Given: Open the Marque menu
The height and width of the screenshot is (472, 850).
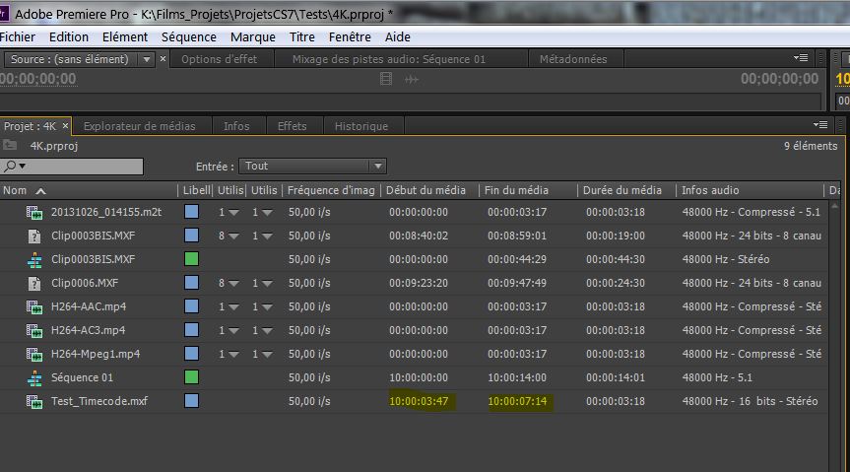Looking at the screenshot, I should coord(252,36).
